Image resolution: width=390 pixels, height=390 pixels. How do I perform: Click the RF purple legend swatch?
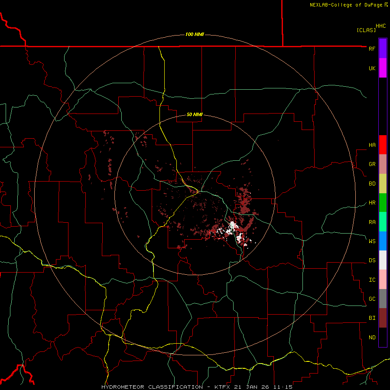[x=383, y=49]
